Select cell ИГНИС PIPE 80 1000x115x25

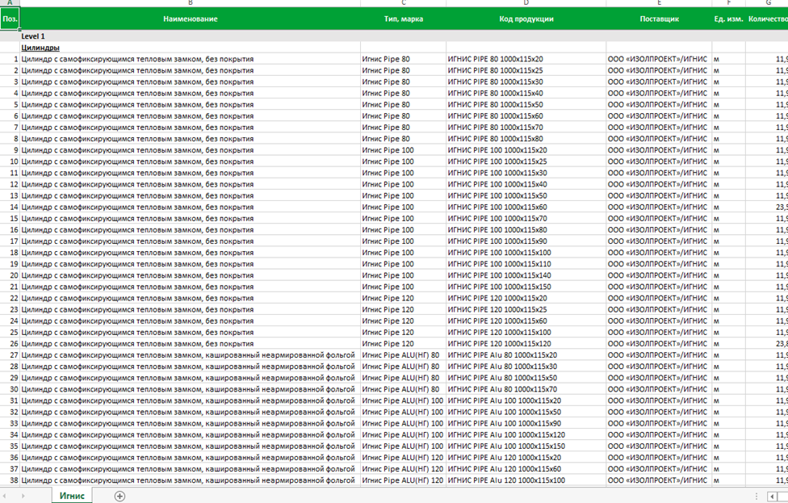[526, 70]
